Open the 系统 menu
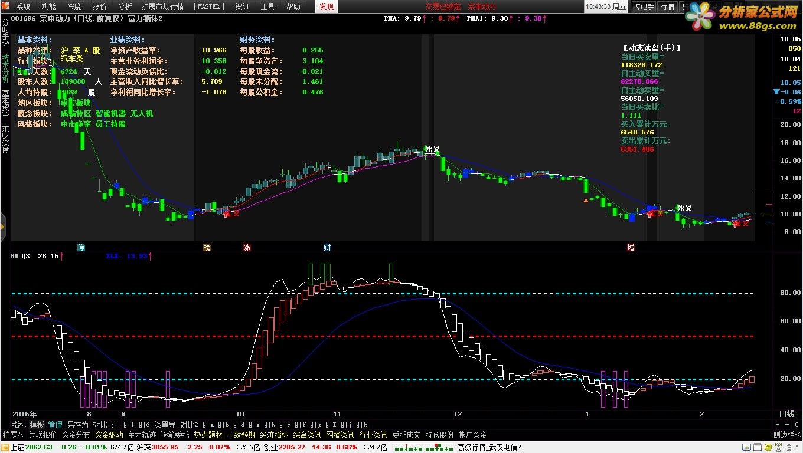The image size is (803, 453). coord(24,6)
